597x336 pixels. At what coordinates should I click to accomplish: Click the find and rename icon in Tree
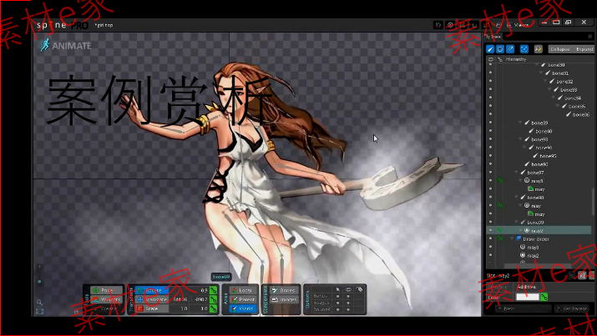point(538,49)
